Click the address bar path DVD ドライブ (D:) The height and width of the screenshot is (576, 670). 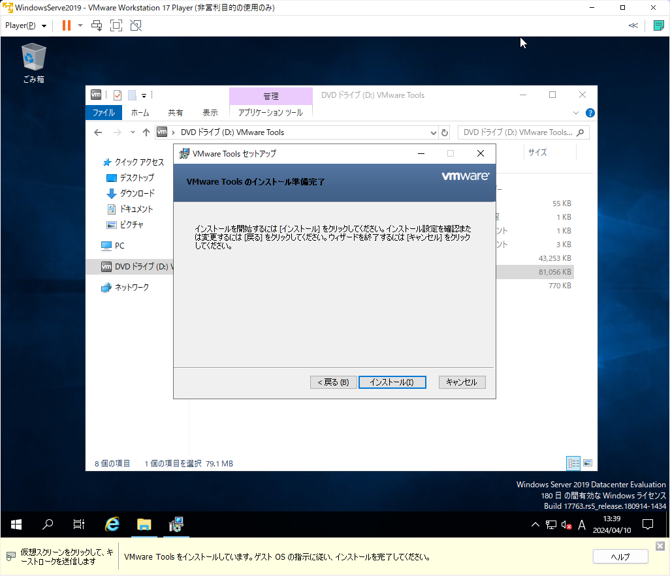click(x=232, y=132)
